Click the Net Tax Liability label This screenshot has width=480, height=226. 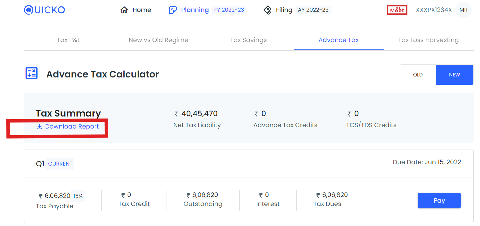click(197, 125)
